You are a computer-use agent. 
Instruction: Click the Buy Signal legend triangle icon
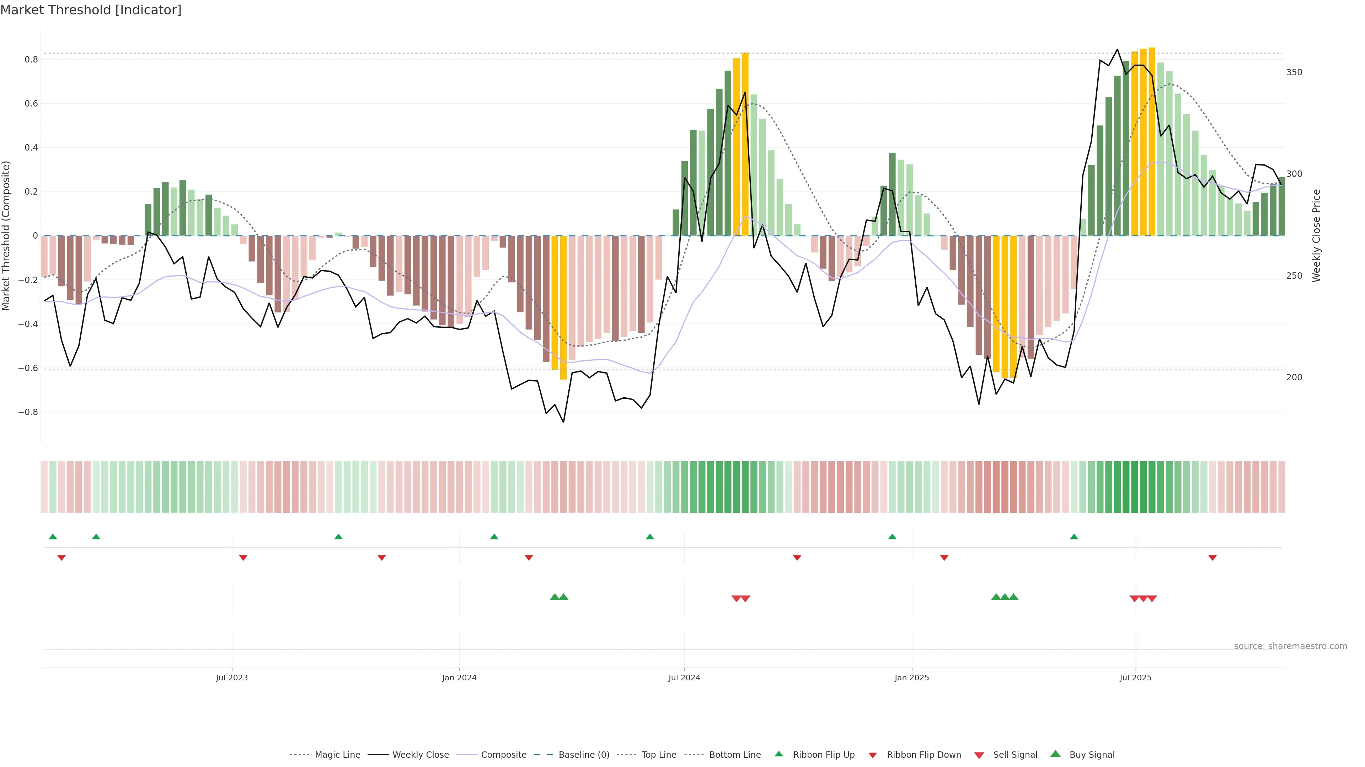coord(1055,754)
